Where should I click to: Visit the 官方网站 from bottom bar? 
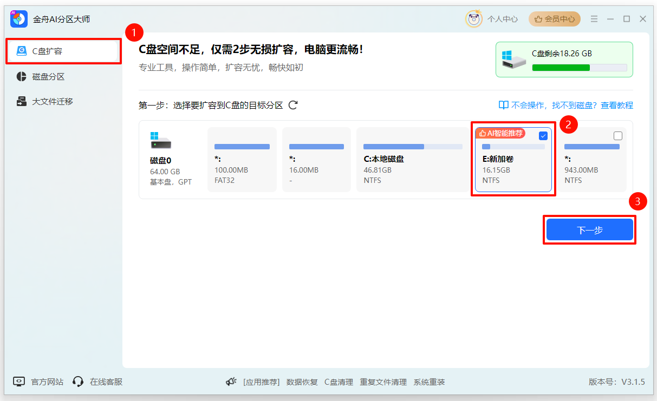pos(41,382)
